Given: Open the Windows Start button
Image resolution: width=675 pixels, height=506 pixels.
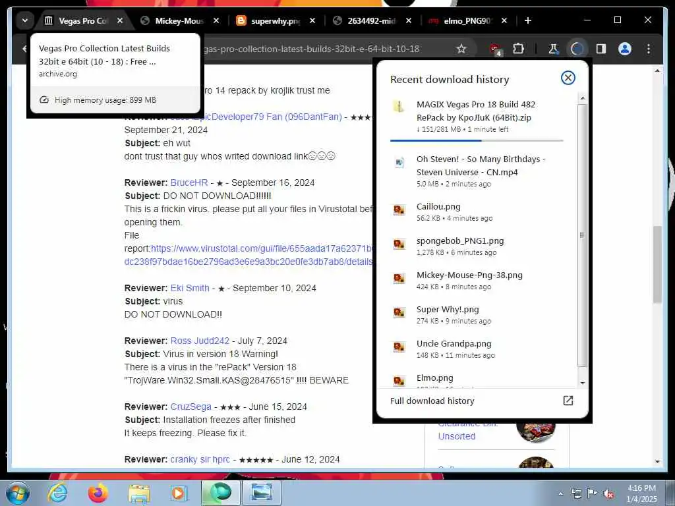Looking at the screenshot, I should [18, 493].
